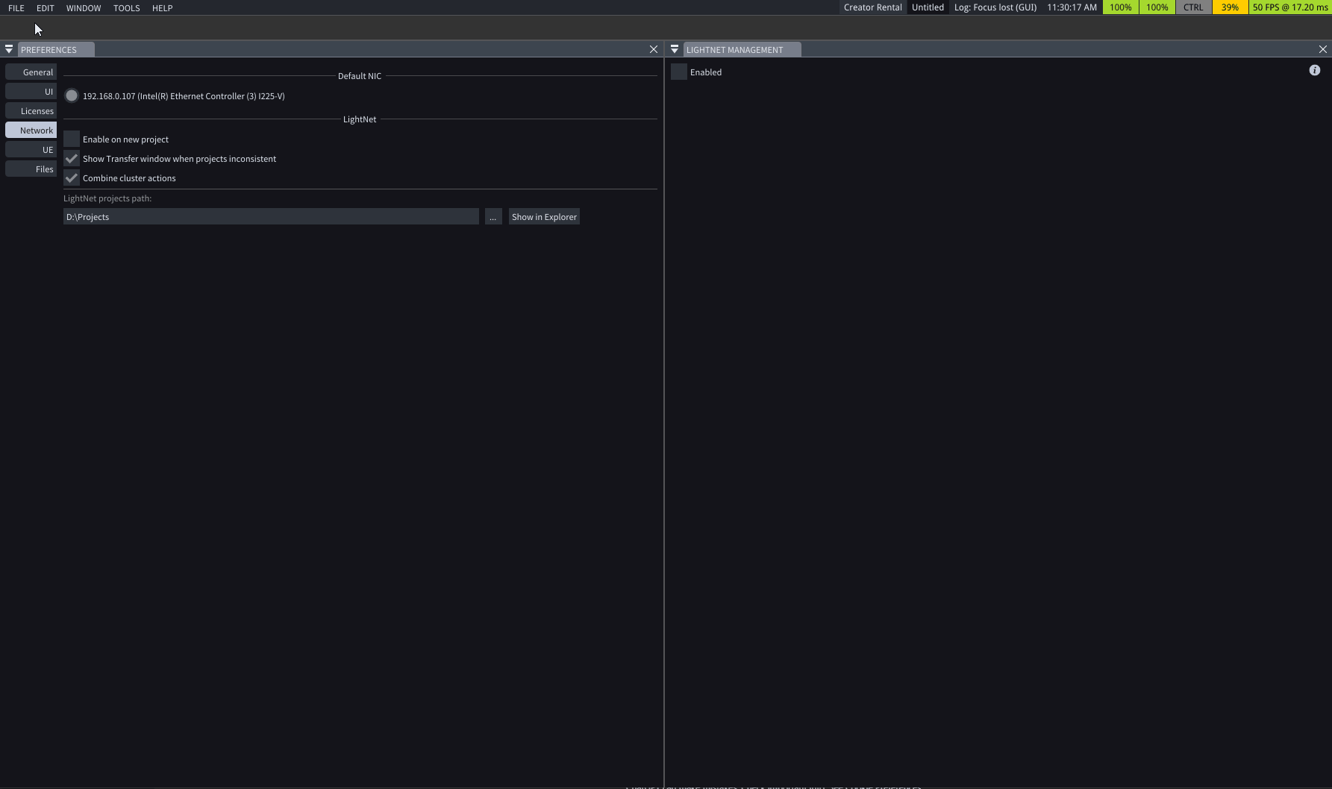This screenshot has height=789, width=1332.
Task: Close the Preferences panel
Action: pyautogui.click(x=654, y=49)
